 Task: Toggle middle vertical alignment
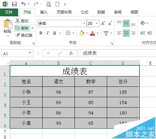126,23
